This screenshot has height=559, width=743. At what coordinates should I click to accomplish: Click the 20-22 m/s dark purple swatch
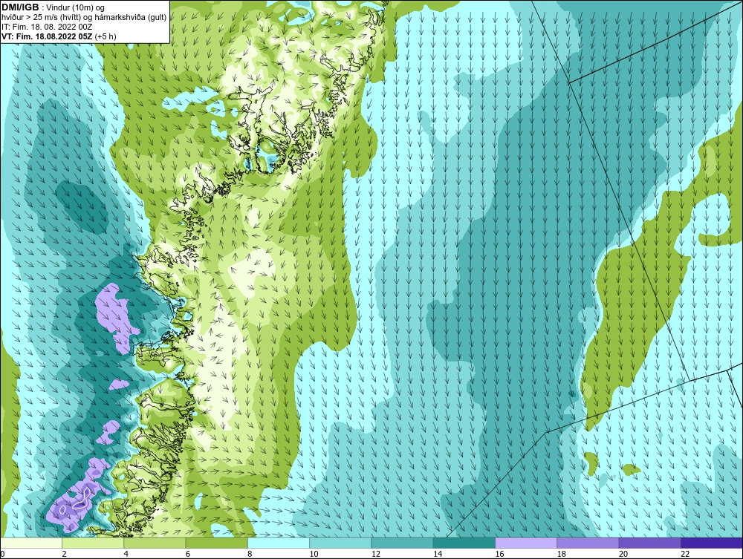tap(649, 543)
